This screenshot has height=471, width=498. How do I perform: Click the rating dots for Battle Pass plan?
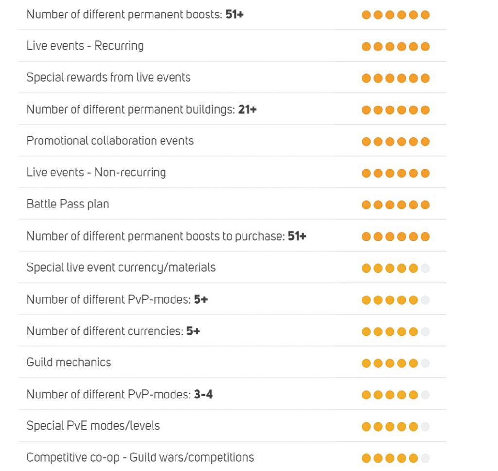(x=395, y=205)
